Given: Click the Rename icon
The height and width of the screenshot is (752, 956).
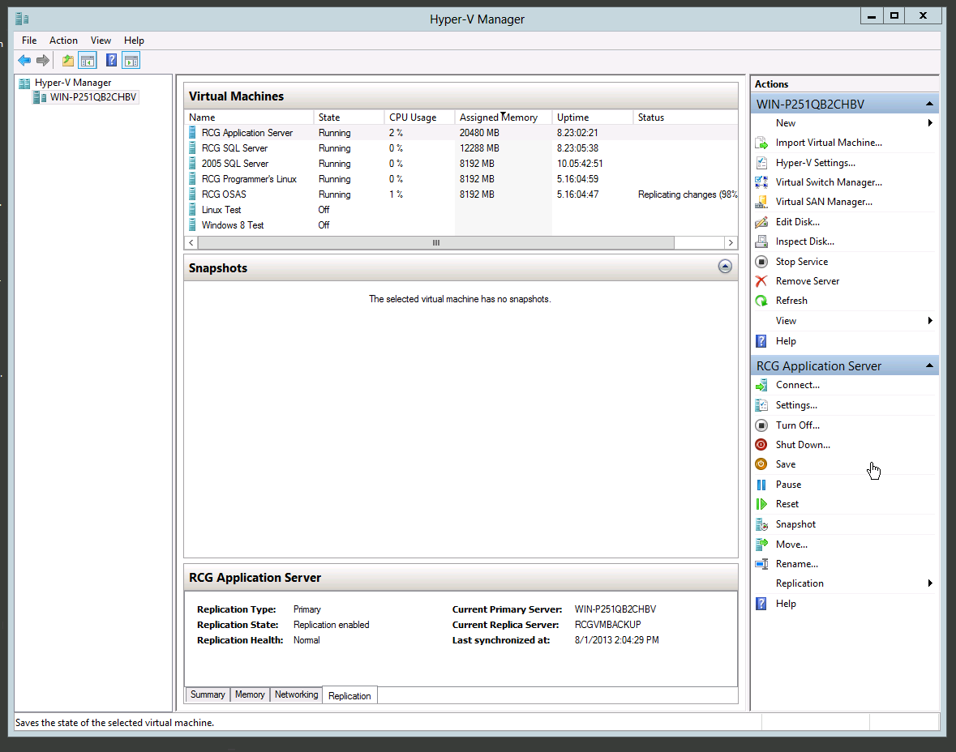Looking at the screenshot, I should (761, 564).
